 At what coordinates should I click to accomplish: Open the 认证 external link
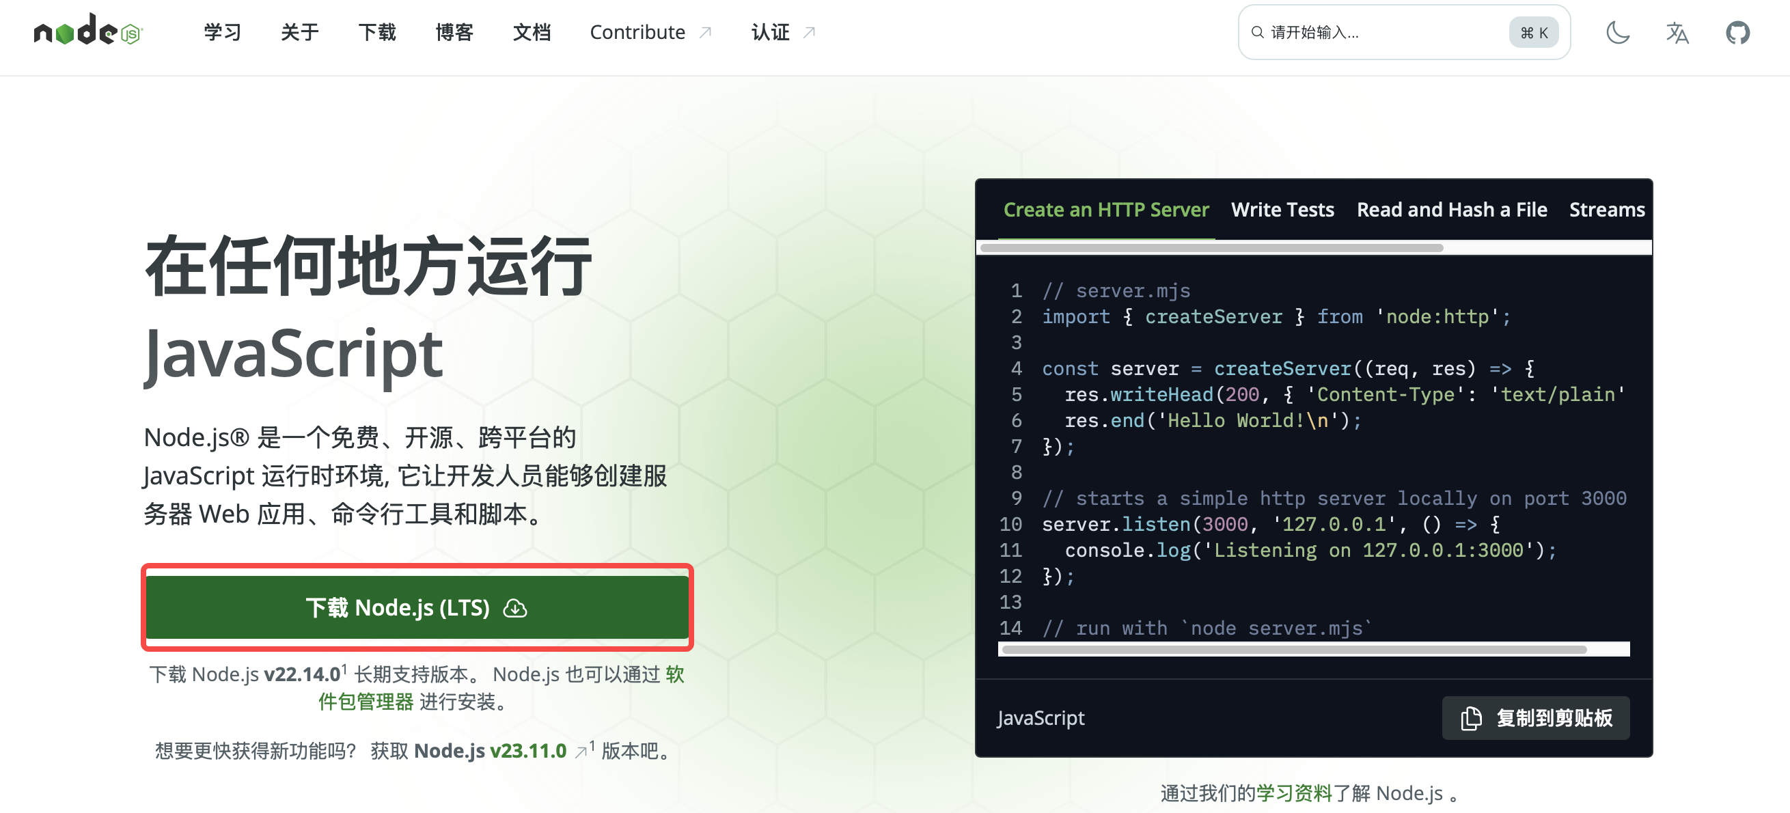click(783, 32)
